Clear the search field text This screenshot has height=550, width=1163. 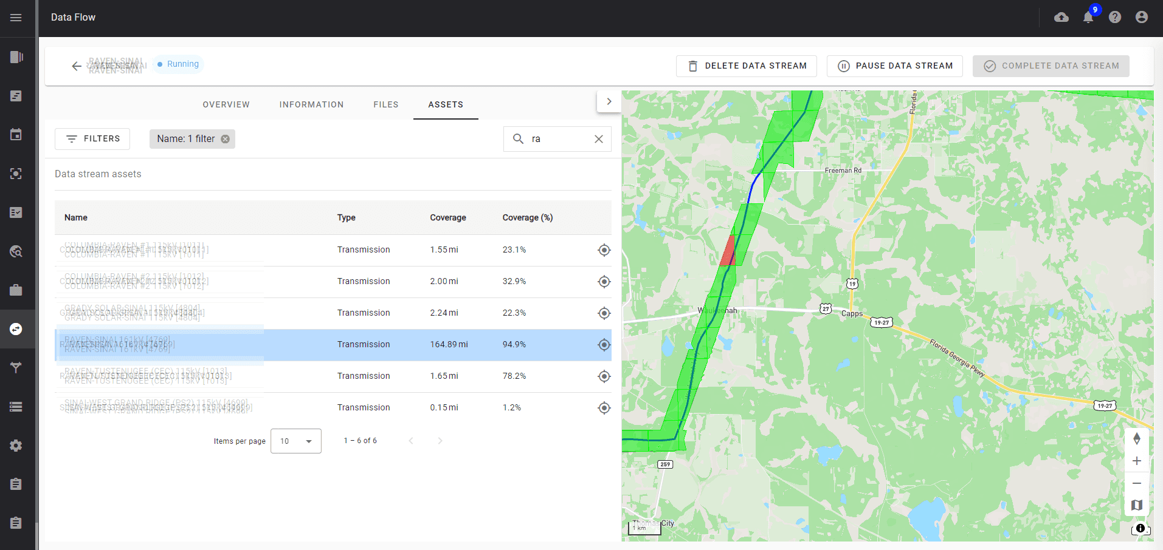coord(599,139)
